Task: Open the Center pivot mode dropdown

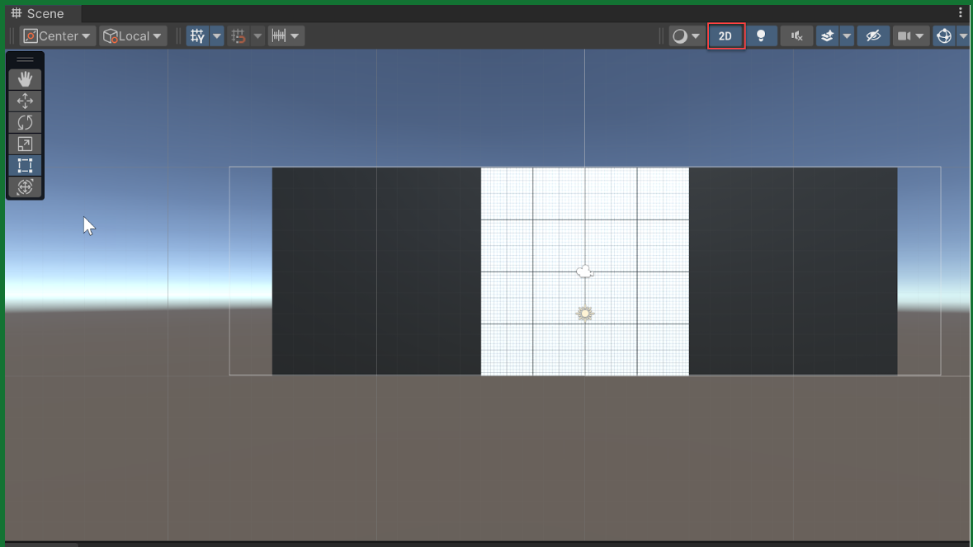Action: (x=58, y=36)
